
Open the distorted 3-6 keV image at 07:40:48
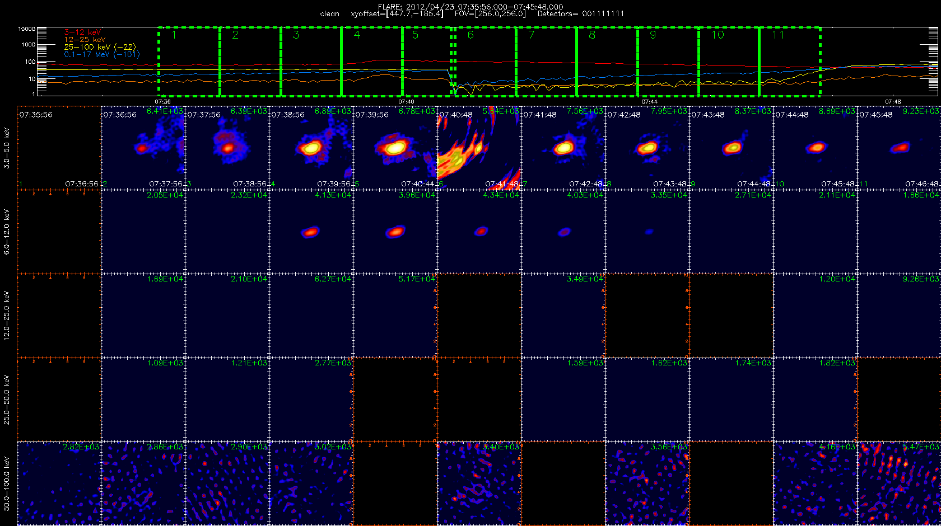(479, 148)
